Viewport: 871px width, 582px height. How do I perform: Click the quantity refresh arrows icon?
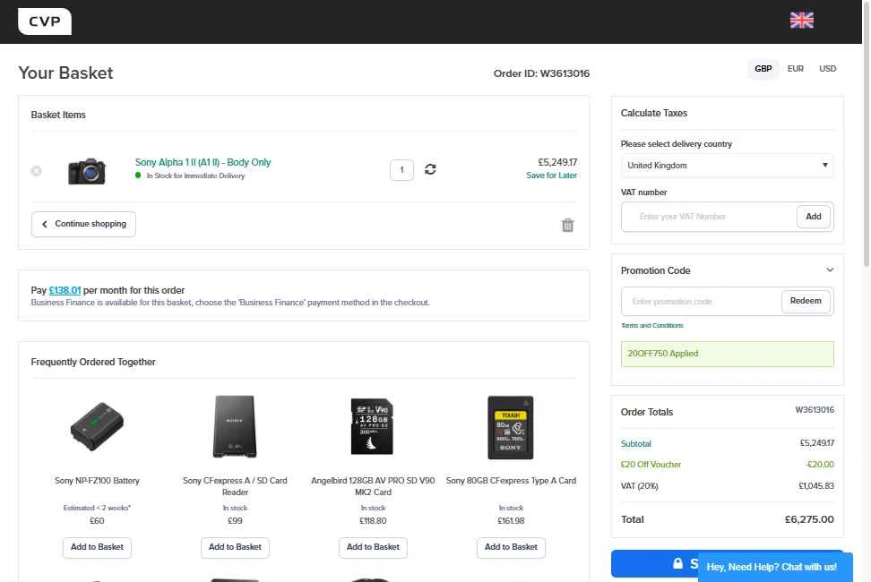[x=430, y=169]
